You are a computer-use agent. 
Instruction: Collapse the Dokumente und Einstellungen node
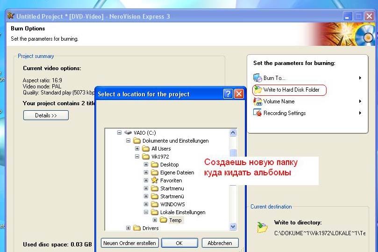click(x=128, y=141)
